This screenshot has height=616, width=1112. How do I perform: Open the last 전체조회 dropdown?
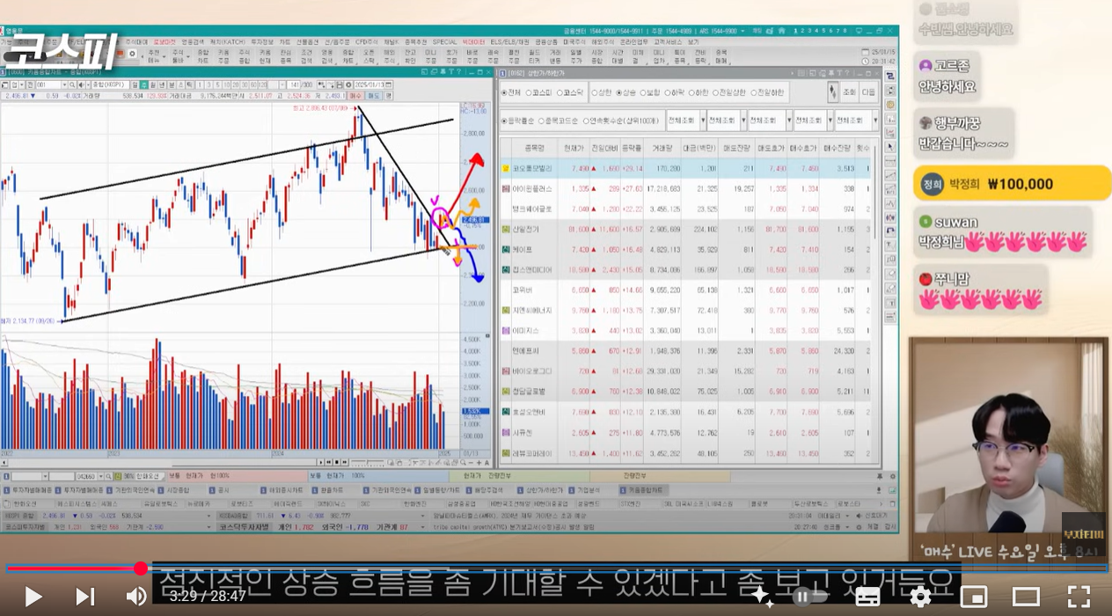(x=856, y=121)
